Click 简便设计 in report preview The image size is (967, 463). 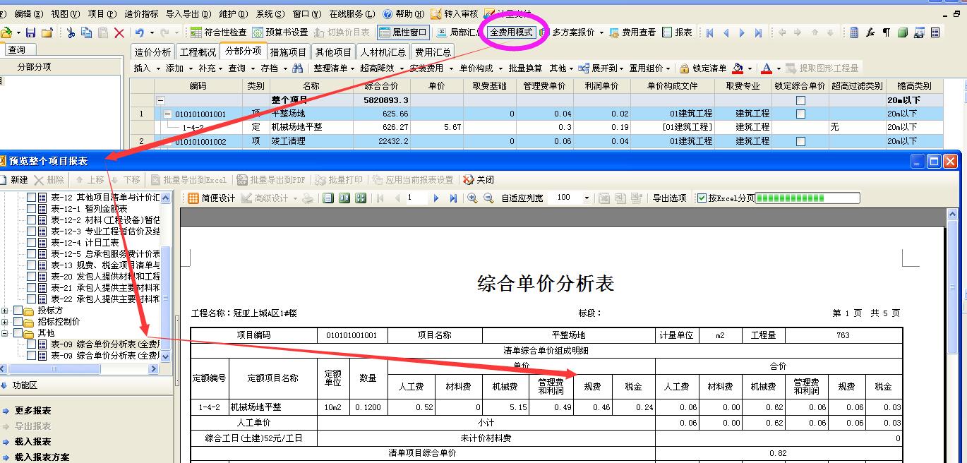212,198
